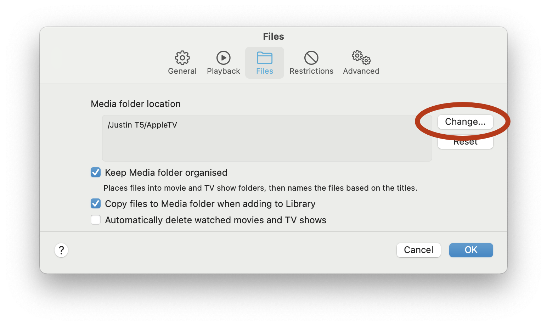Enable Automatically delete watched movies checkbox

(96, 220)
